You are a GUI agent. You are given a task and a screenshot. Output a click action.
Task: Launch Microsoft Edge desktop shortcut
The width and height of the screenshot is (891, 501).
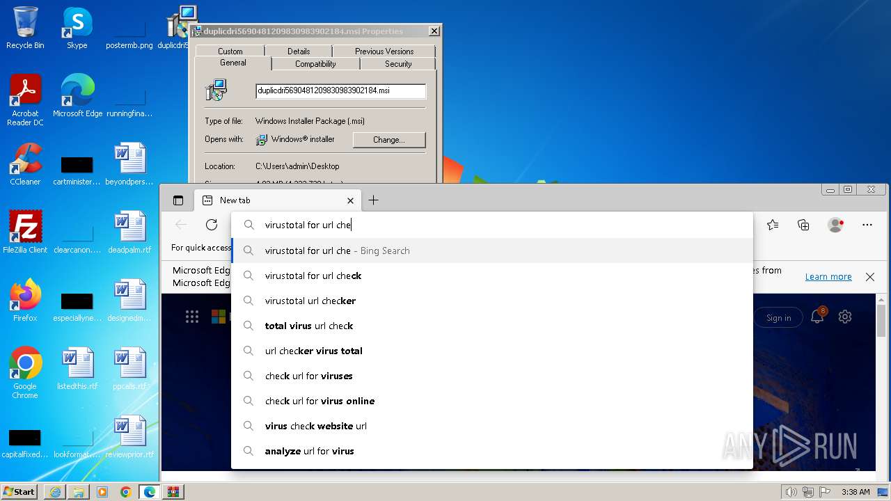pyautogui.click(x=77, y=95)
